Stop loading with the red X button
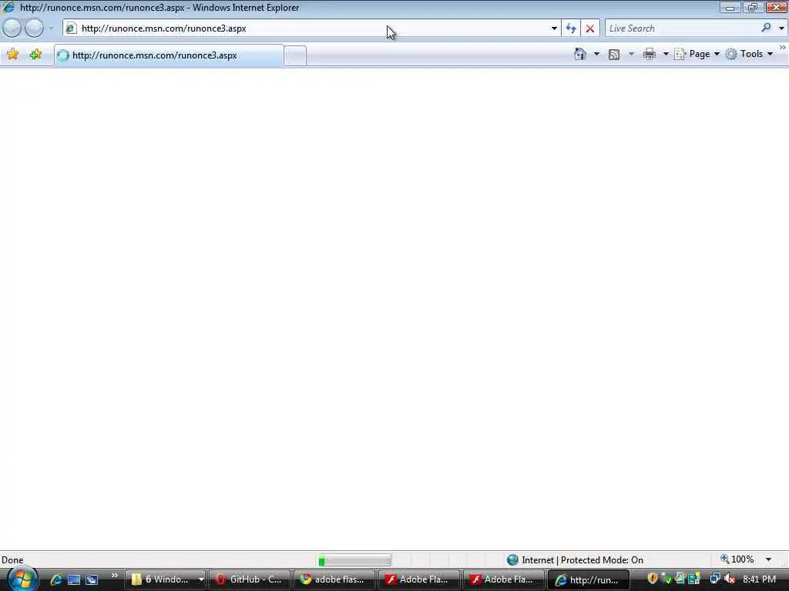Image resolution: width=789 pixels, height=591 pixels. (589, 28)
